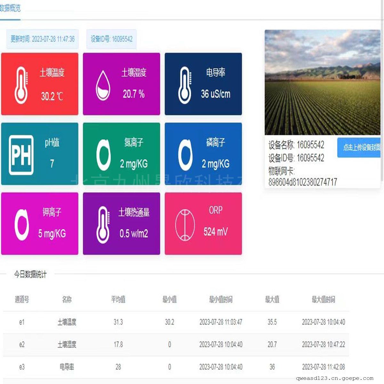
Task: Open the 数据概览 tab
Action: pyautogui.click(x=10, y=8)
